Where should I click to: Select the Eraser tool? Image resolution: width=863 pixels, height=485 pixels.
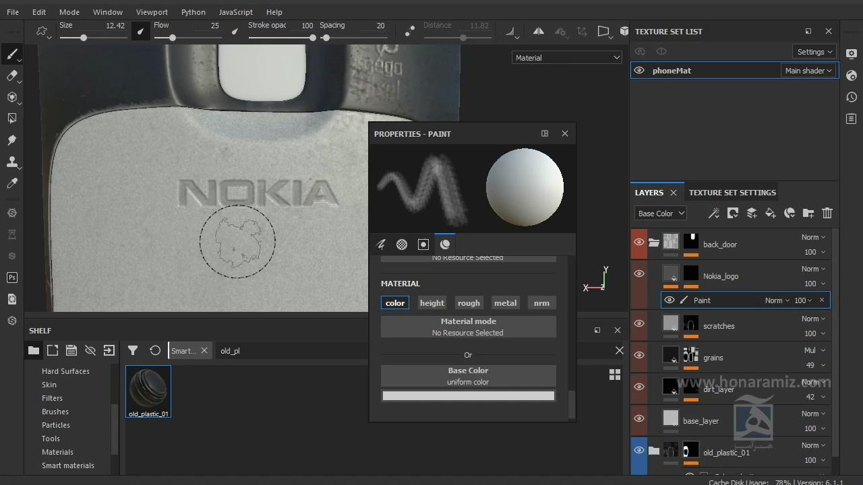[x=12, y=76]
